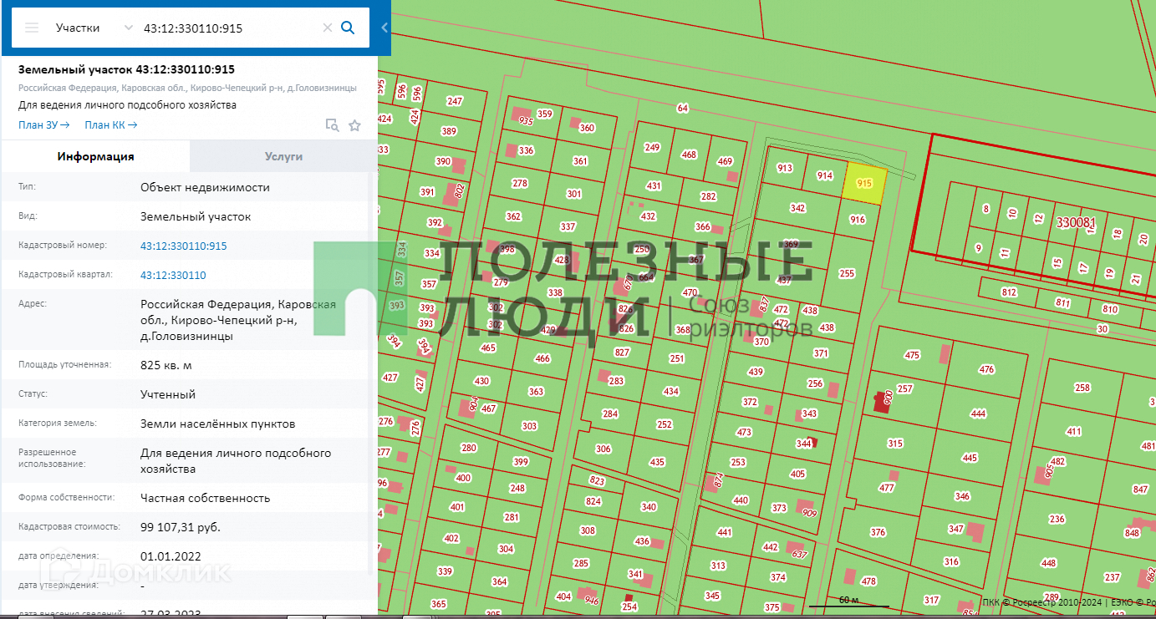Click parcel 315 on the map
The width and height of the screenshot is (1156, 619).
(895, 444)
